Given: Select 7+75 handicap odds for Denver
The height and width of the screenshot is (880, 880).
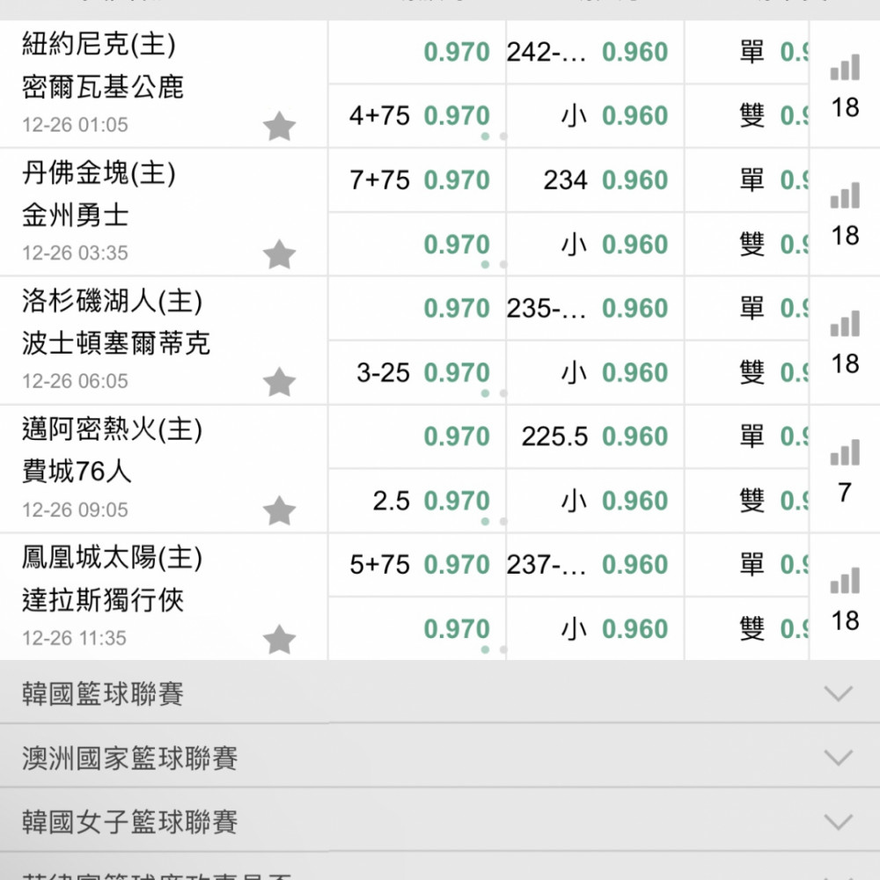Looking at the screenshot, I should point(418,180).
